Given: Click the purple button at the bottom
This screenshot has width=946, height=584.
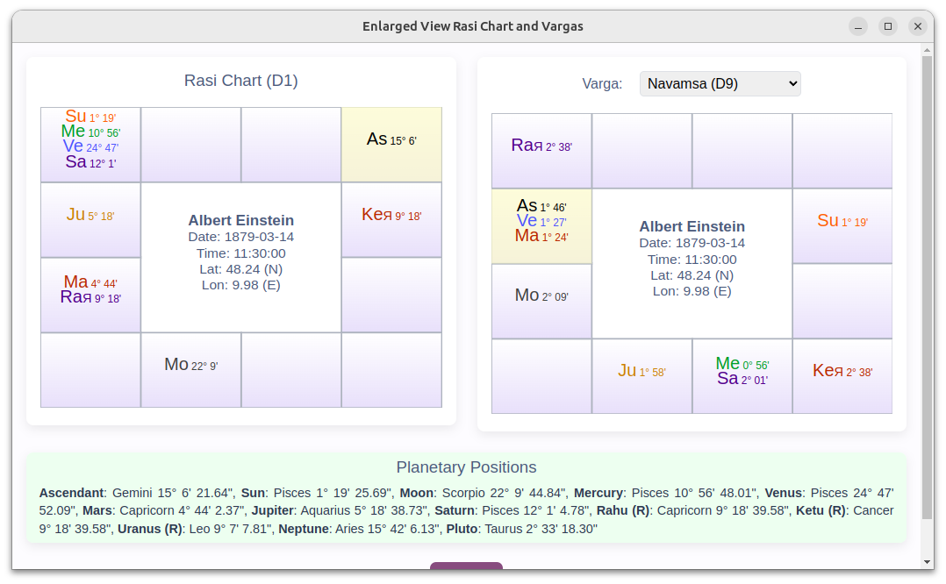Looking at the screenshot, I should pyautogui.click(x=466, y=566).
